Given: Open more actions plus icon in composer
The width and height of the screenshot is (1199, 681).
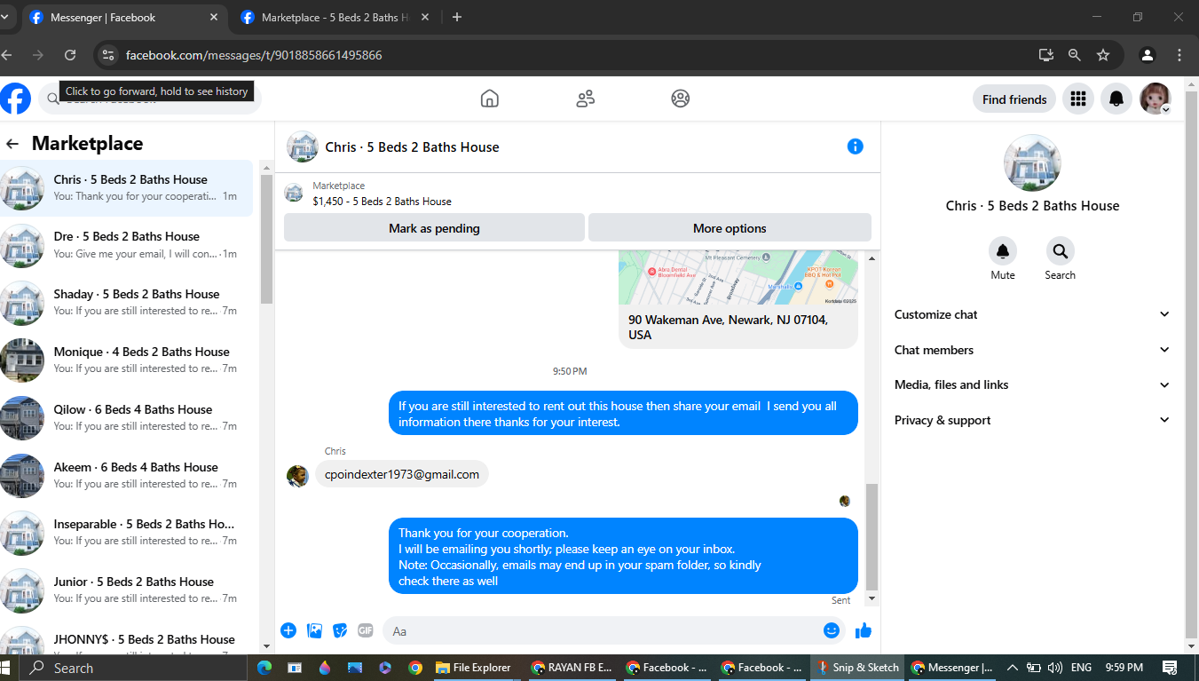Looking at the screenshot, I should [288, 630].
